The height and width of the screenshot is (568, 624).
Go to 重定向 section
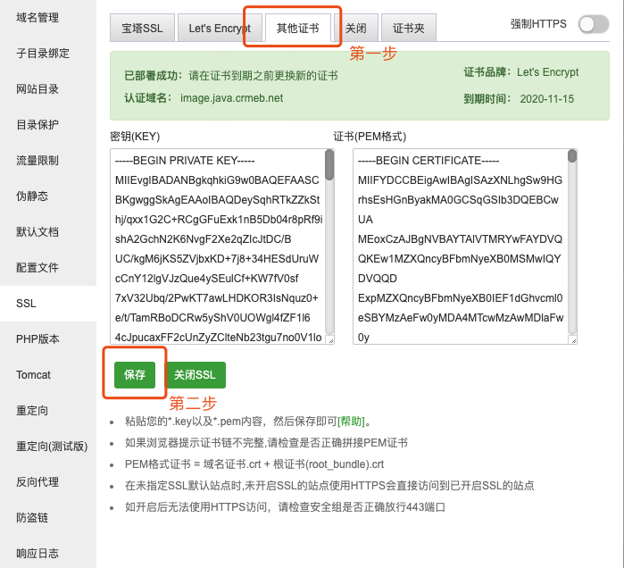32,411
